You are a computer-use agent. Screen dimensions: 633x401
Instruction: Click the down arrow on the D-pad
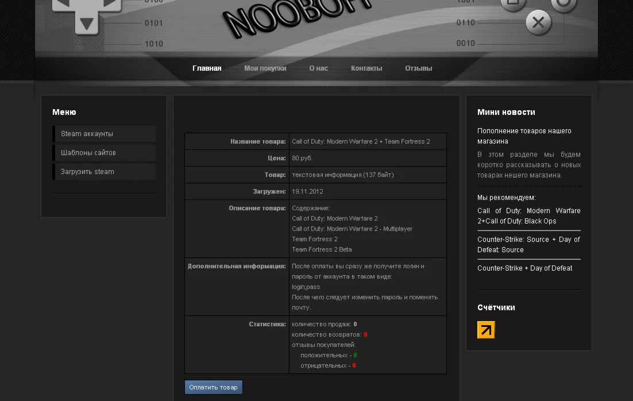(86, 24)
